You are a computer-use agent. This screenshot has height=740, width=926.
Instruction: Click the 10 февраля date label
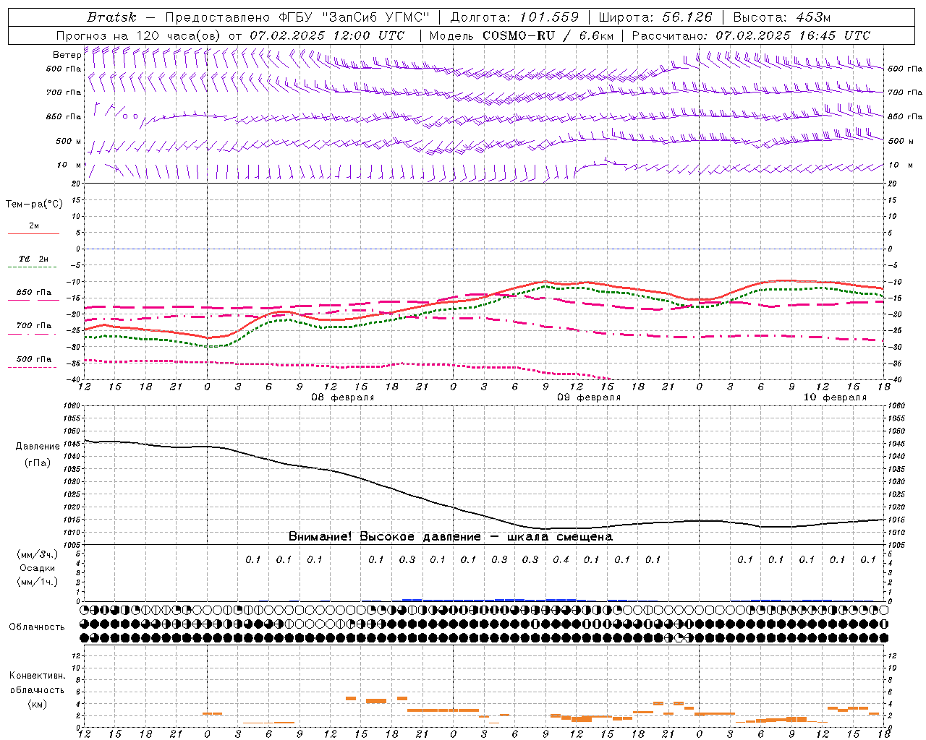tap(835, 397)
